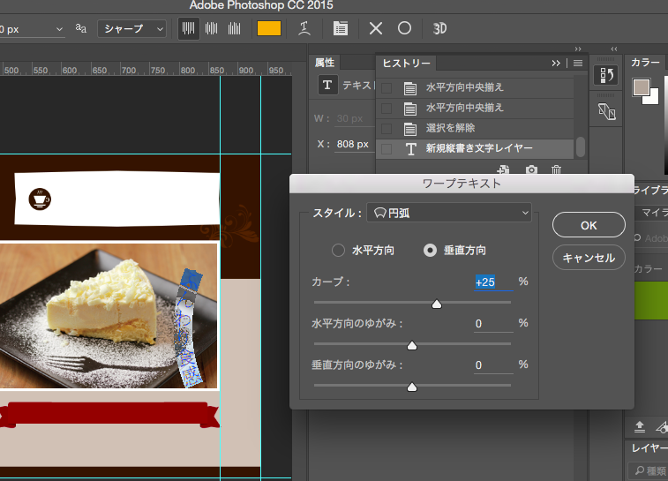Toggle history brush source for 選択を解除

pos(387,128)
